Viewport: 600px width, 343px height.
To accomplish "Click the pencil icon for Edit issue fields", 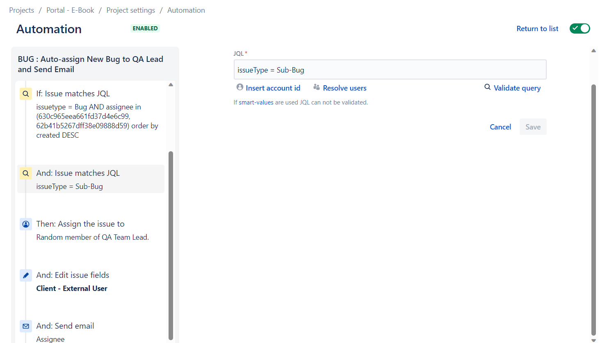I will [26, 275].
